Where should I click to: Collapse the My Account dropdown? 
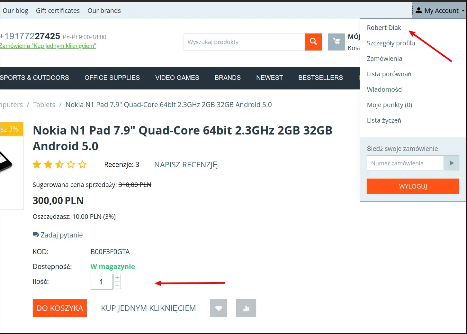439,10
